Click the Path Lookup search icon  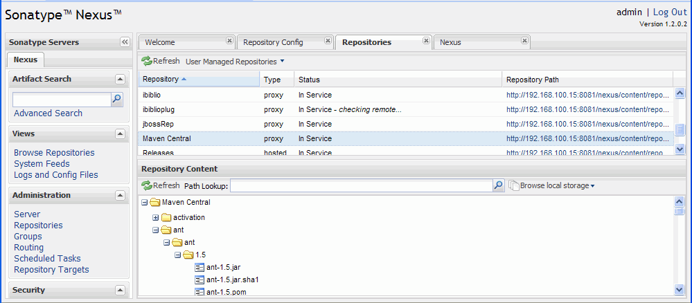click(498, 185)
